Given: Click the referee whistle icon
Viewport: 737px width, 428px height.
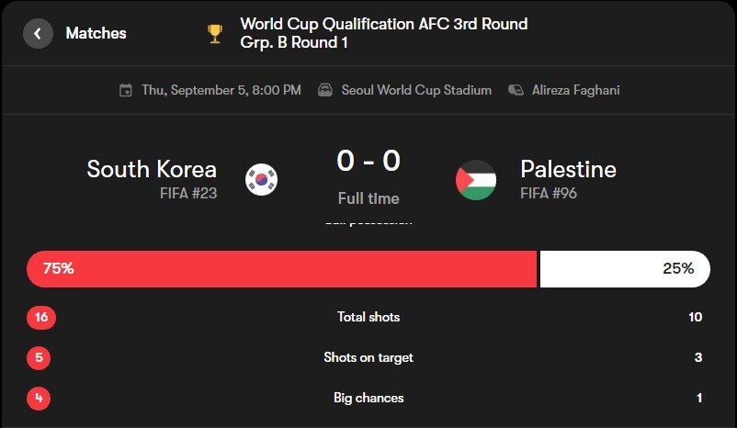Looking at the screenshot, I should tap(516, 90).
